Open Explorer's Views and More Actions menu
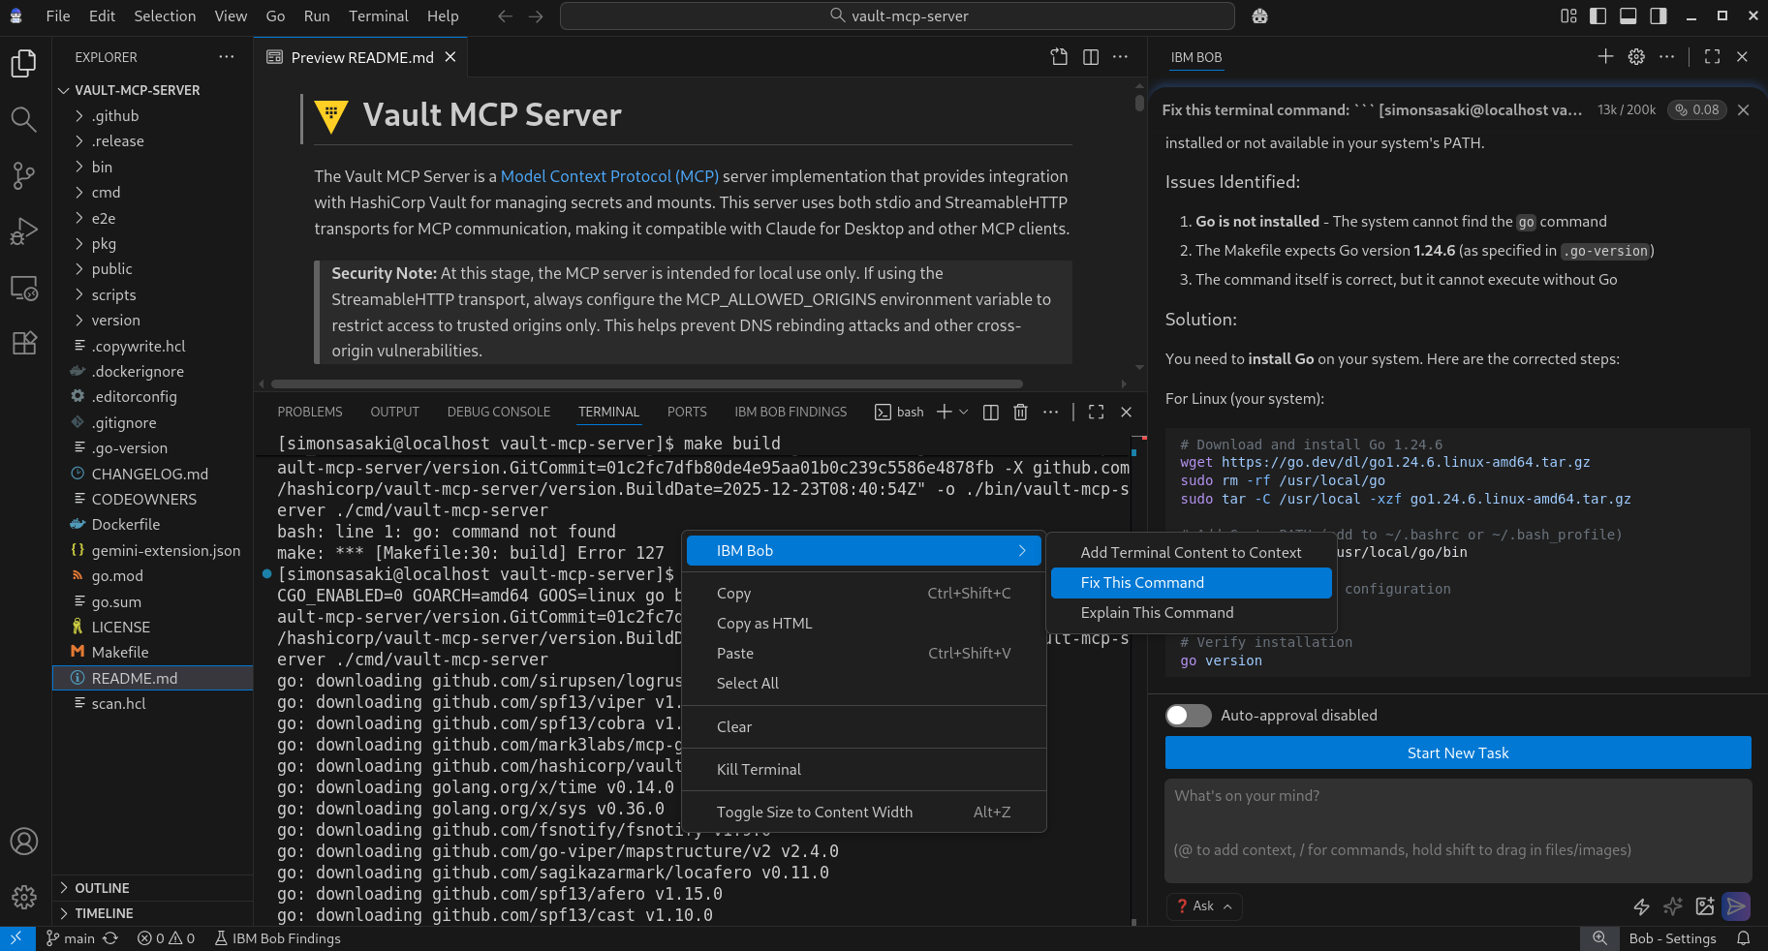Screen dimensions: 1768x951 [227, 57]
